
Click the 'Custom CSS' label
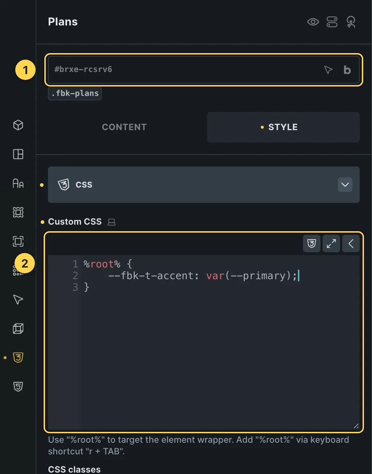[x=75, y=222]
